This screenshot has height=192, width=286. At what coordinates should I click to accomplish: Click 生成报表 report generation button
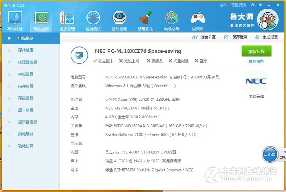pyautogui.click(x=266, y=37)
